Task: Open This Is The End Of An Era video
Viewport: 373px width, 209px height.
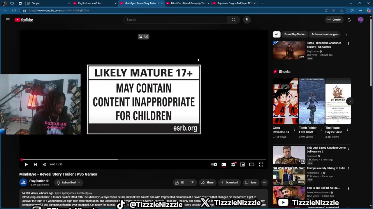Action: coord(289,195)
